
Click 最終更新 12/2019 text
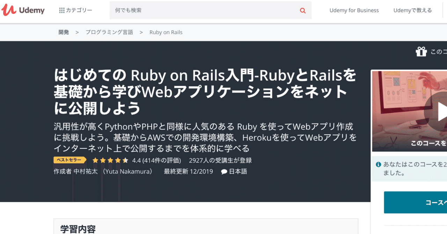click(x=188, y=171)
